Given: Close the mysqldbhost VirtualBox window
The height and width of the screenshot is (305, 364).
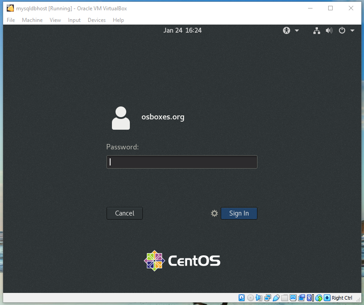Looking at the screenshot, I should (351, 8).
